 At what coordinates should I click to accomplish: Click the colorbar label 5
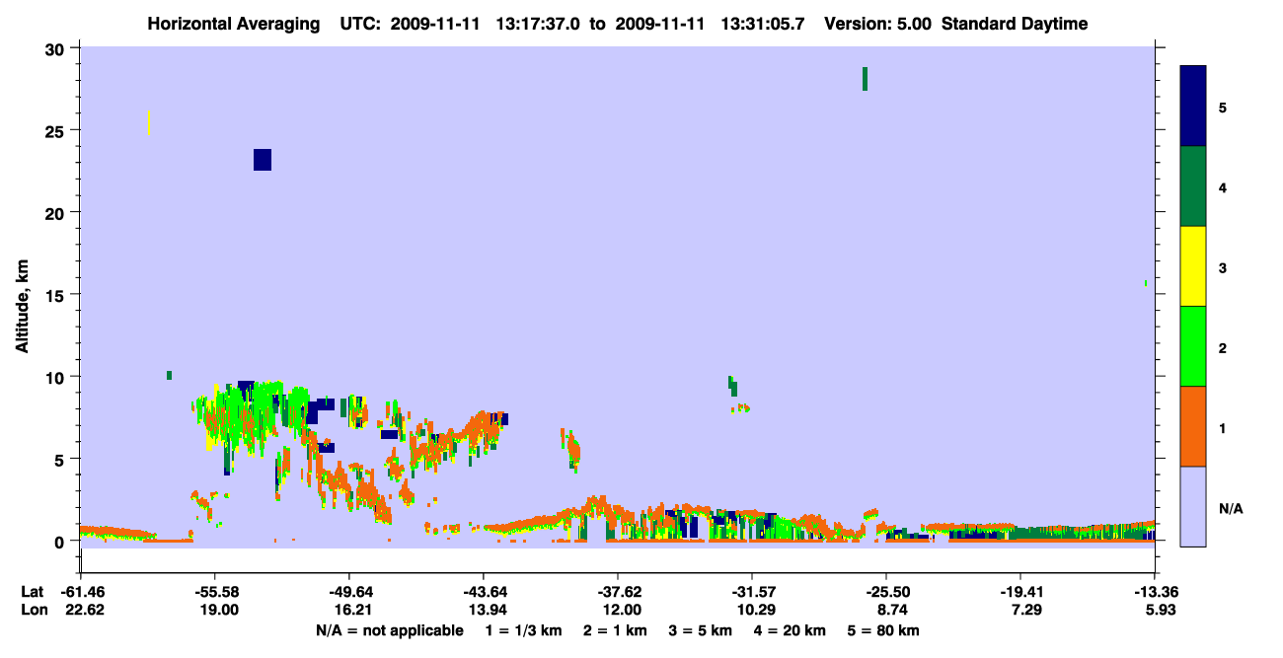click(x=1222, y=107)
